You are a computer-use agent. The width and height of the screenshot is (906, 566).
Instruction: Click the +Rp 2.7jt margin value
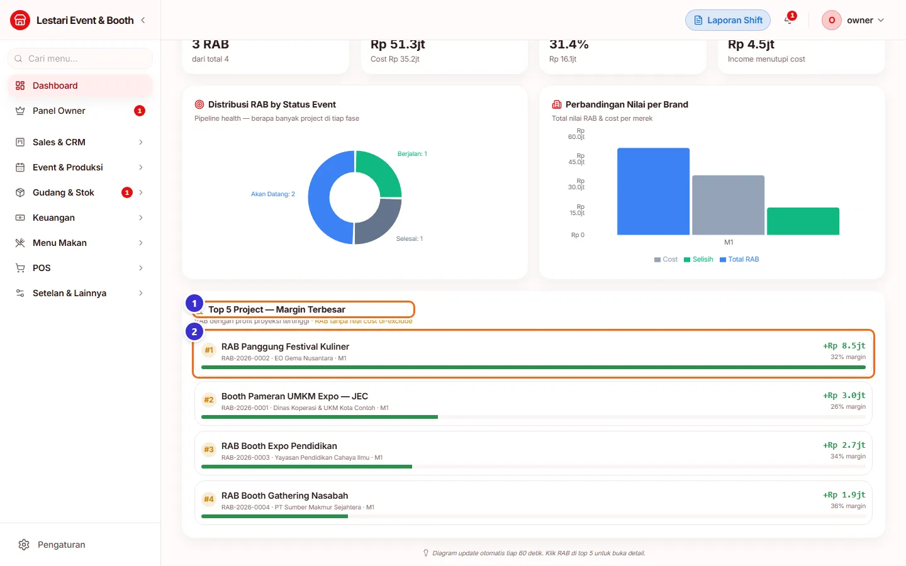coord(844,445)
